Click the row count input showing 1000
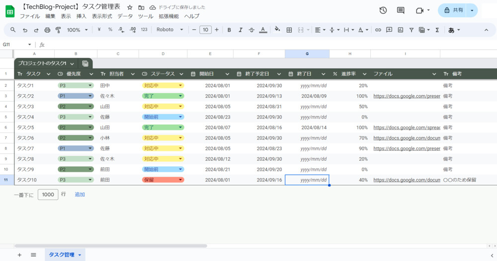The image size is (497, 261). coord(48,195)
